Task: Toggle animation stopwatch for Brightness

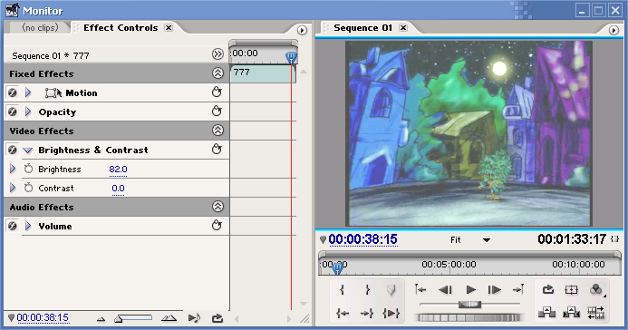Action: point(28,169)
